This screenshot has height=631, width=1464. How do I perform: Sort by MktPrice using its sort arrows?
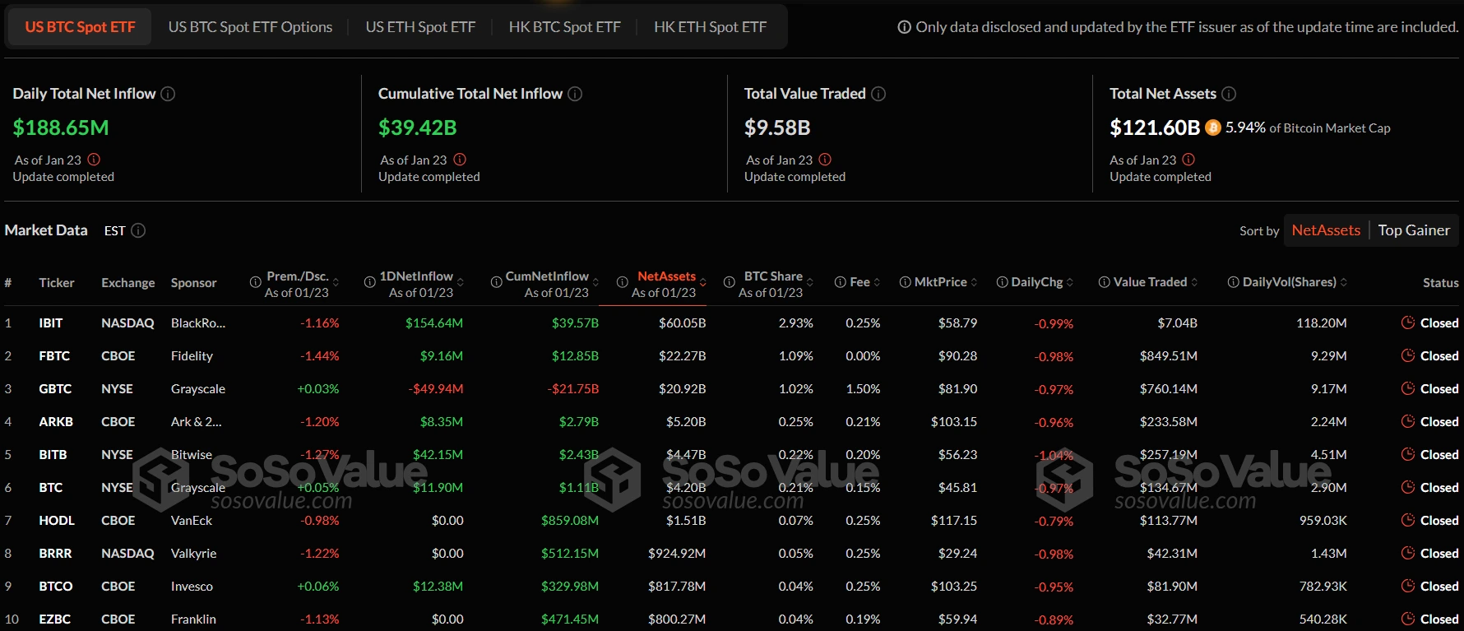point(974,282)
